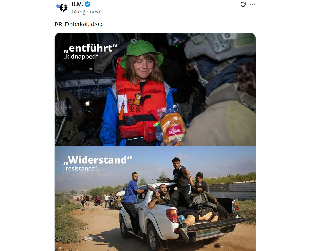This screenshot has width=311, height=251.
Task: Open the top photo with life jacket
Action: click(155, 89)
